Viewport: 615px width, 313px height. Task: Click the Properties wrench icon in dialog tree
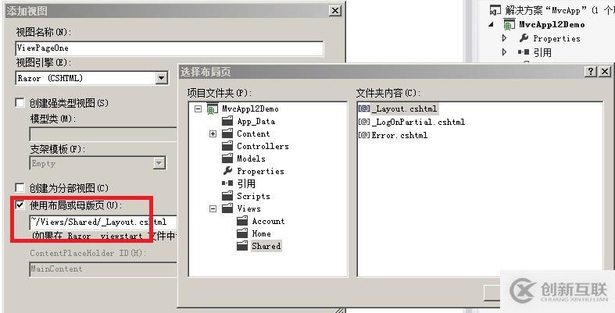coord(227,171)
